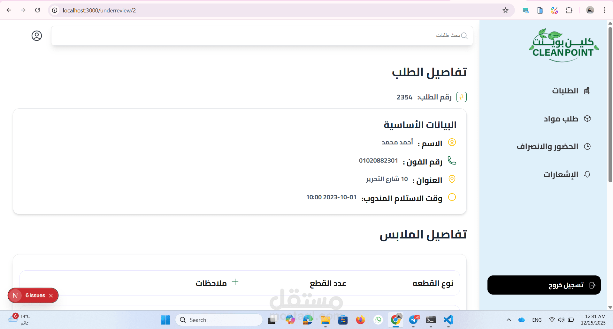Screen dimensions: 613x329
Task: Click the search magnifier icon in search bar
Action: click(x=464, y=36)
